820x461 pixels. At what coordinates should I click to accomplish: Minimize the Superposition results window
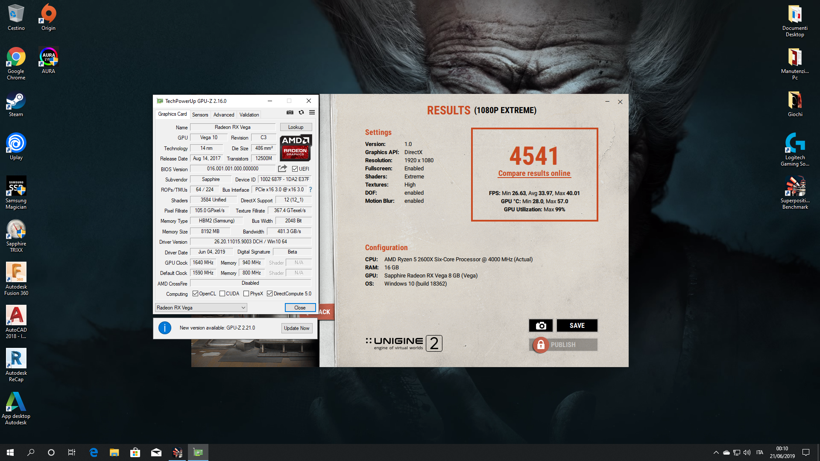pyautogui.click(x=607, y=102)
